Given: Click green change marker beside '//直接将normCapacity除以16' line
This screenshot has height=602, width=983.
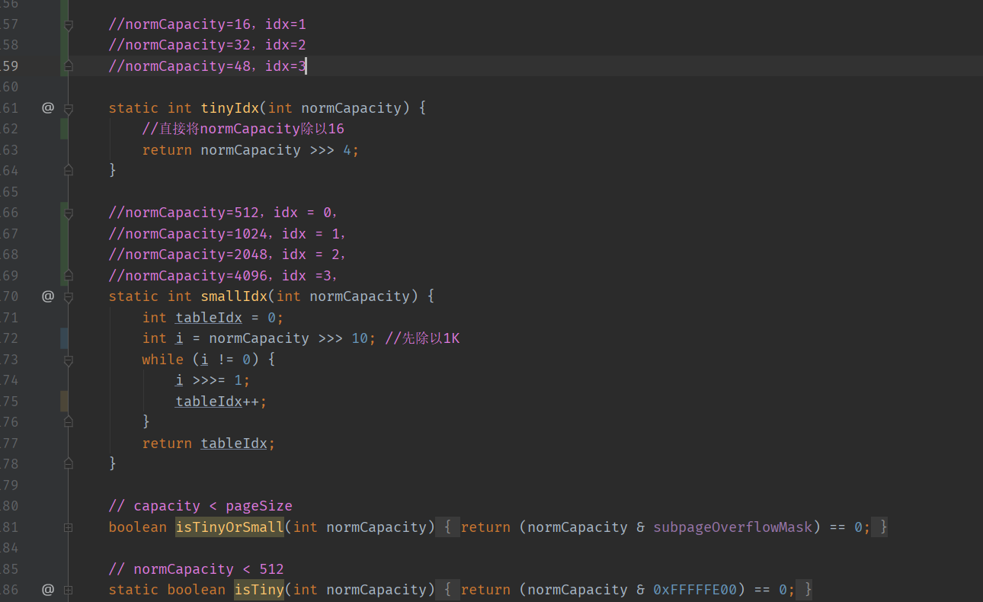Looking at the screenshot, I should [64, 129].
